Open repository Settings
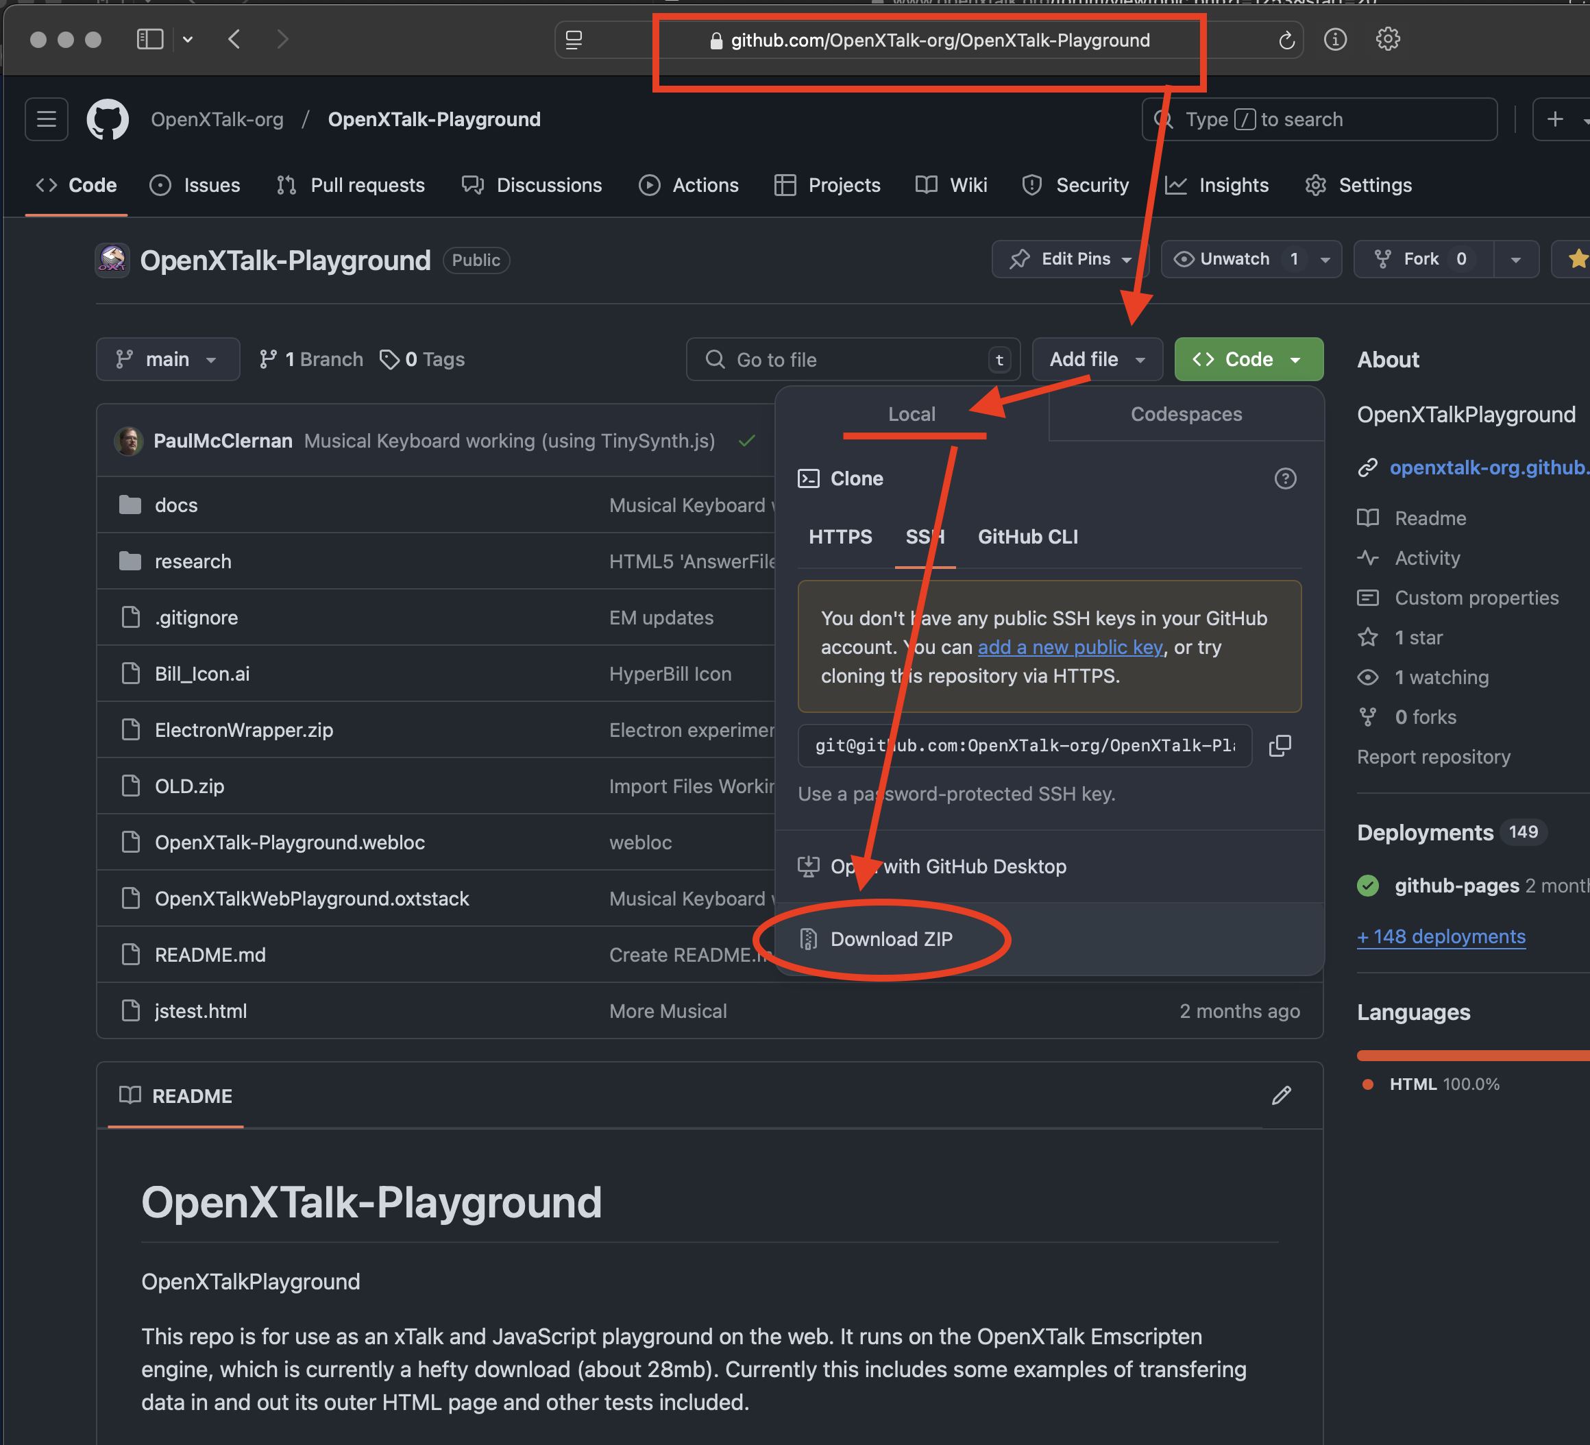 tap(1375, 184)
